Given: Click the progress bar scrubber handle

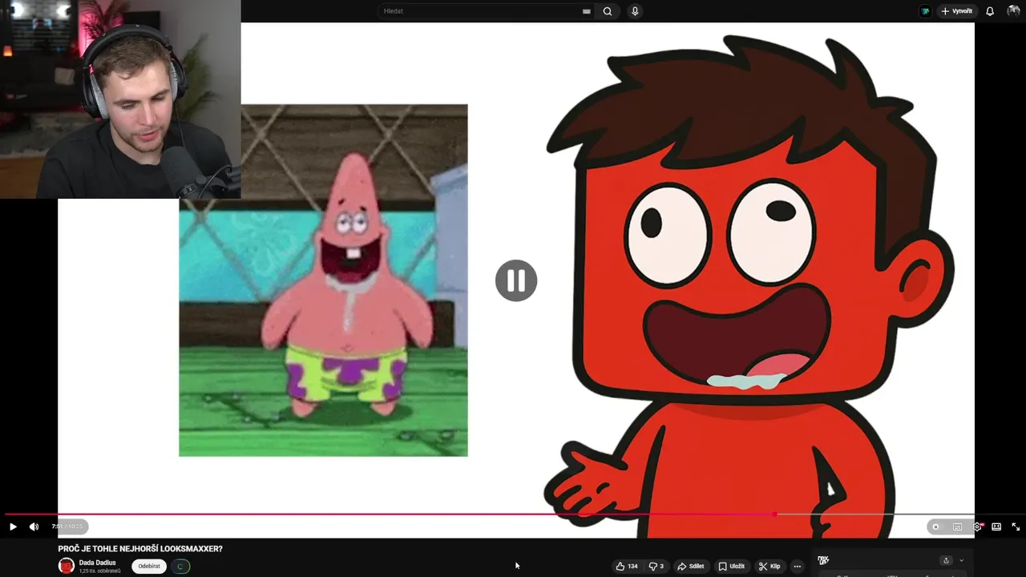Looking at the screenshot, I should click(x=774, y=514).
